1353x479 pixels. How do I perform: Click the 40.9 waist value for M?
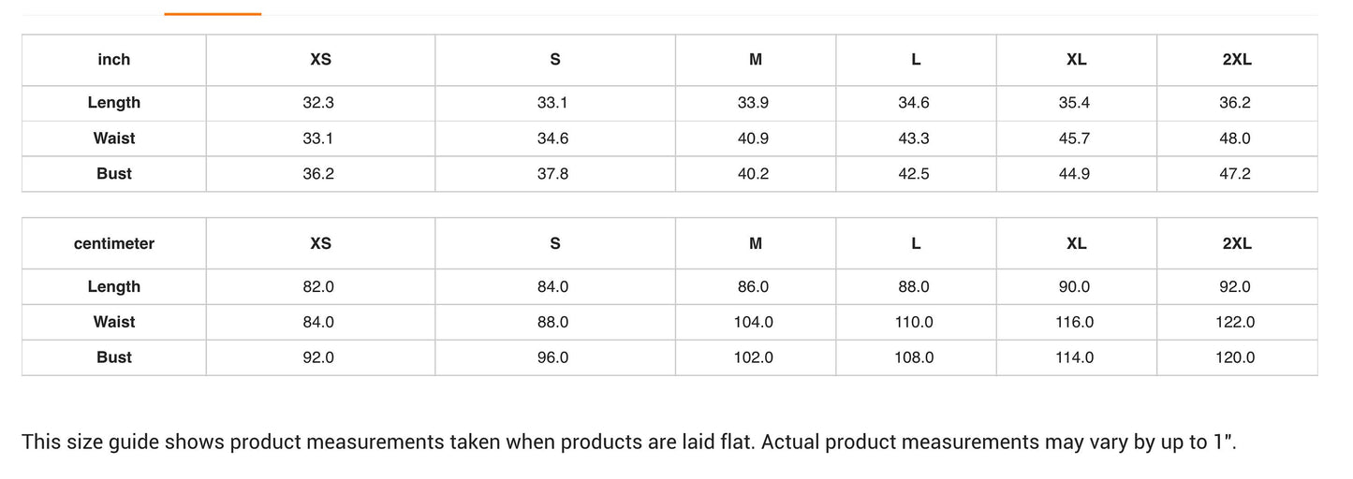point(753,138)
